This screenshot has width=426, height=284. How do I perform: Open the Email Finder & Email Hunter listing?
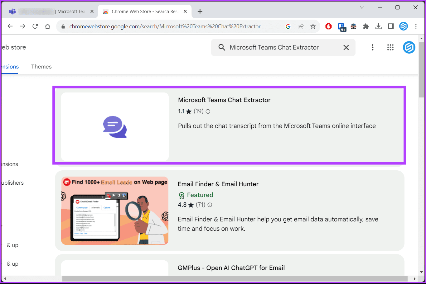[x=218, y=184]
